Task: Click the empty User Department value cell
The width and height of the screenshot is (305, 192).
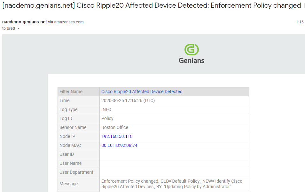Action: pos(174,172)
